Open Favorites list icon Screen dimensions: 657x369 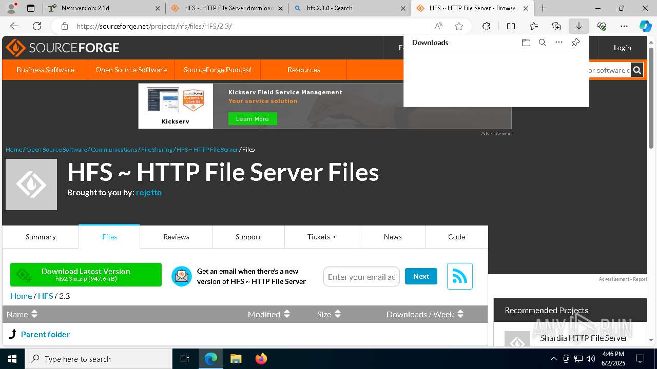pos(534,26)
